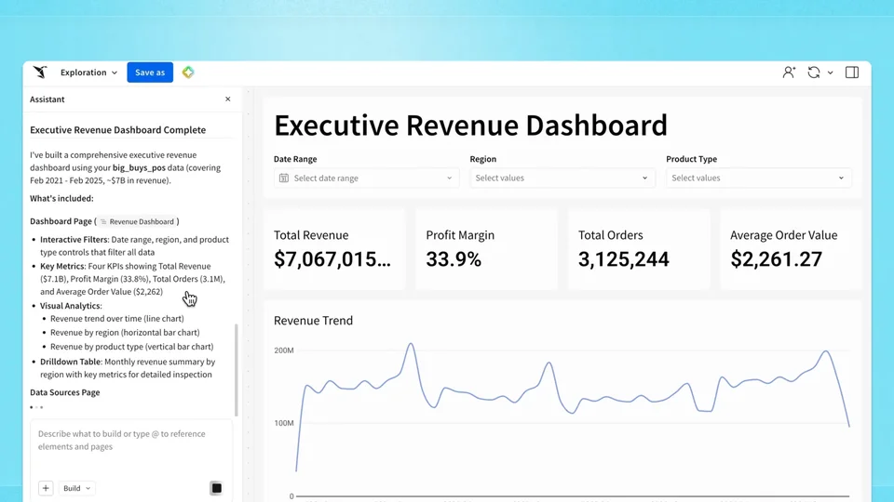Click the Executive Revenue Dashboard Complete heading
894x502 pixels.
click(118, 130)
